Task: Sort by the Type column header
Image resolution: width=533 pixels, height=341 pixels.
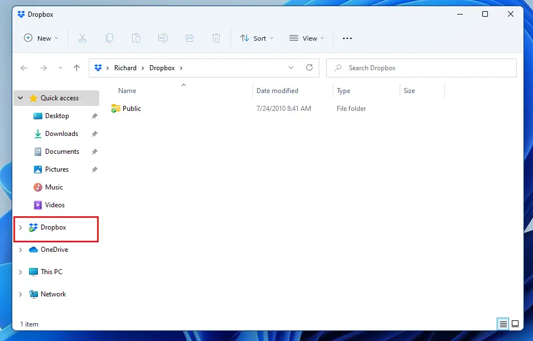Action: pyautogui.click(x=343, y=91)
